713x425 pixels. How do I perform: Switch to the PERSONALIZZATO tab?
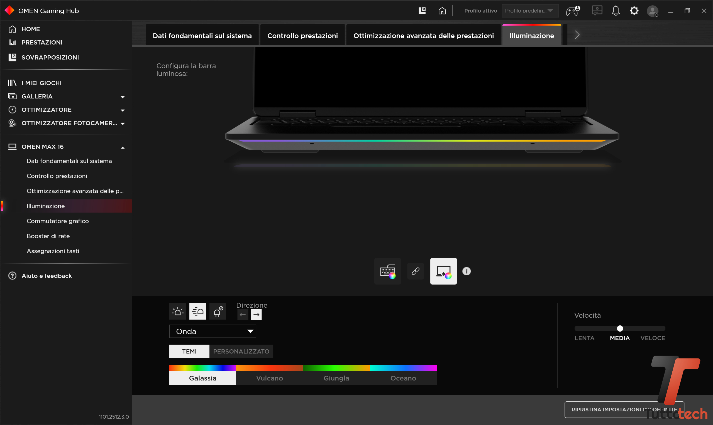point(241,351)
